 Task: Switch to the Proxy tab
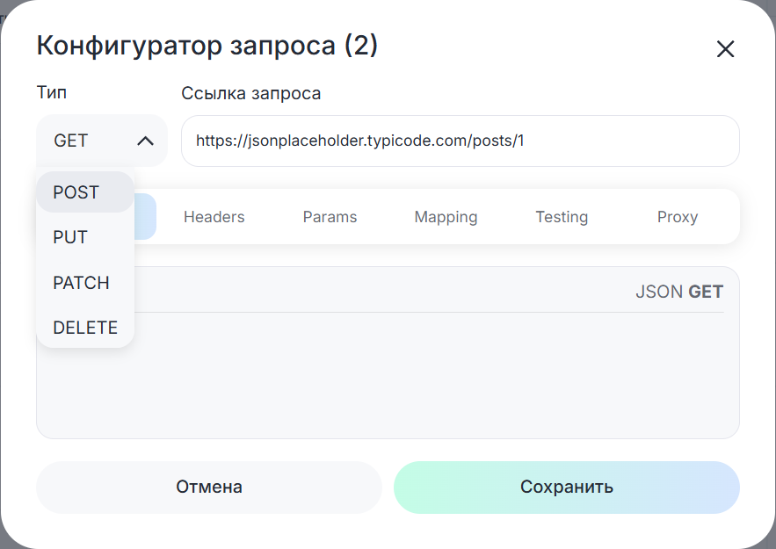(677, 217)
